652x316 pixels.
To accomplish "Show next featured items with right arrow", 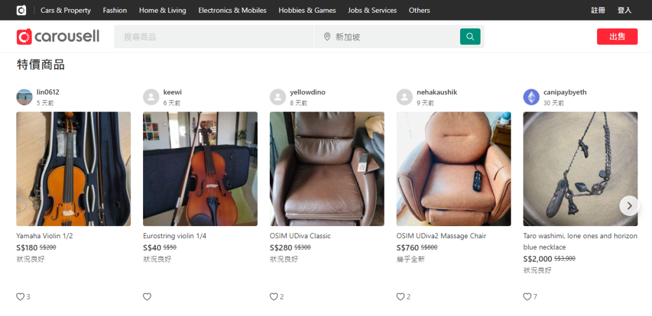I will click(x=629, y=206).
